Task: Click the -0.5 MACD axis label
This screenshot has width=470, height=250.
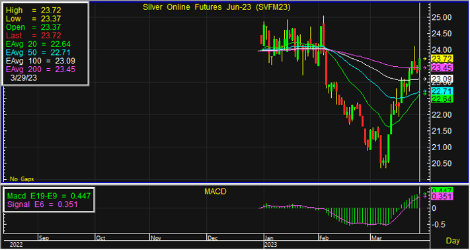Action: 438,225
